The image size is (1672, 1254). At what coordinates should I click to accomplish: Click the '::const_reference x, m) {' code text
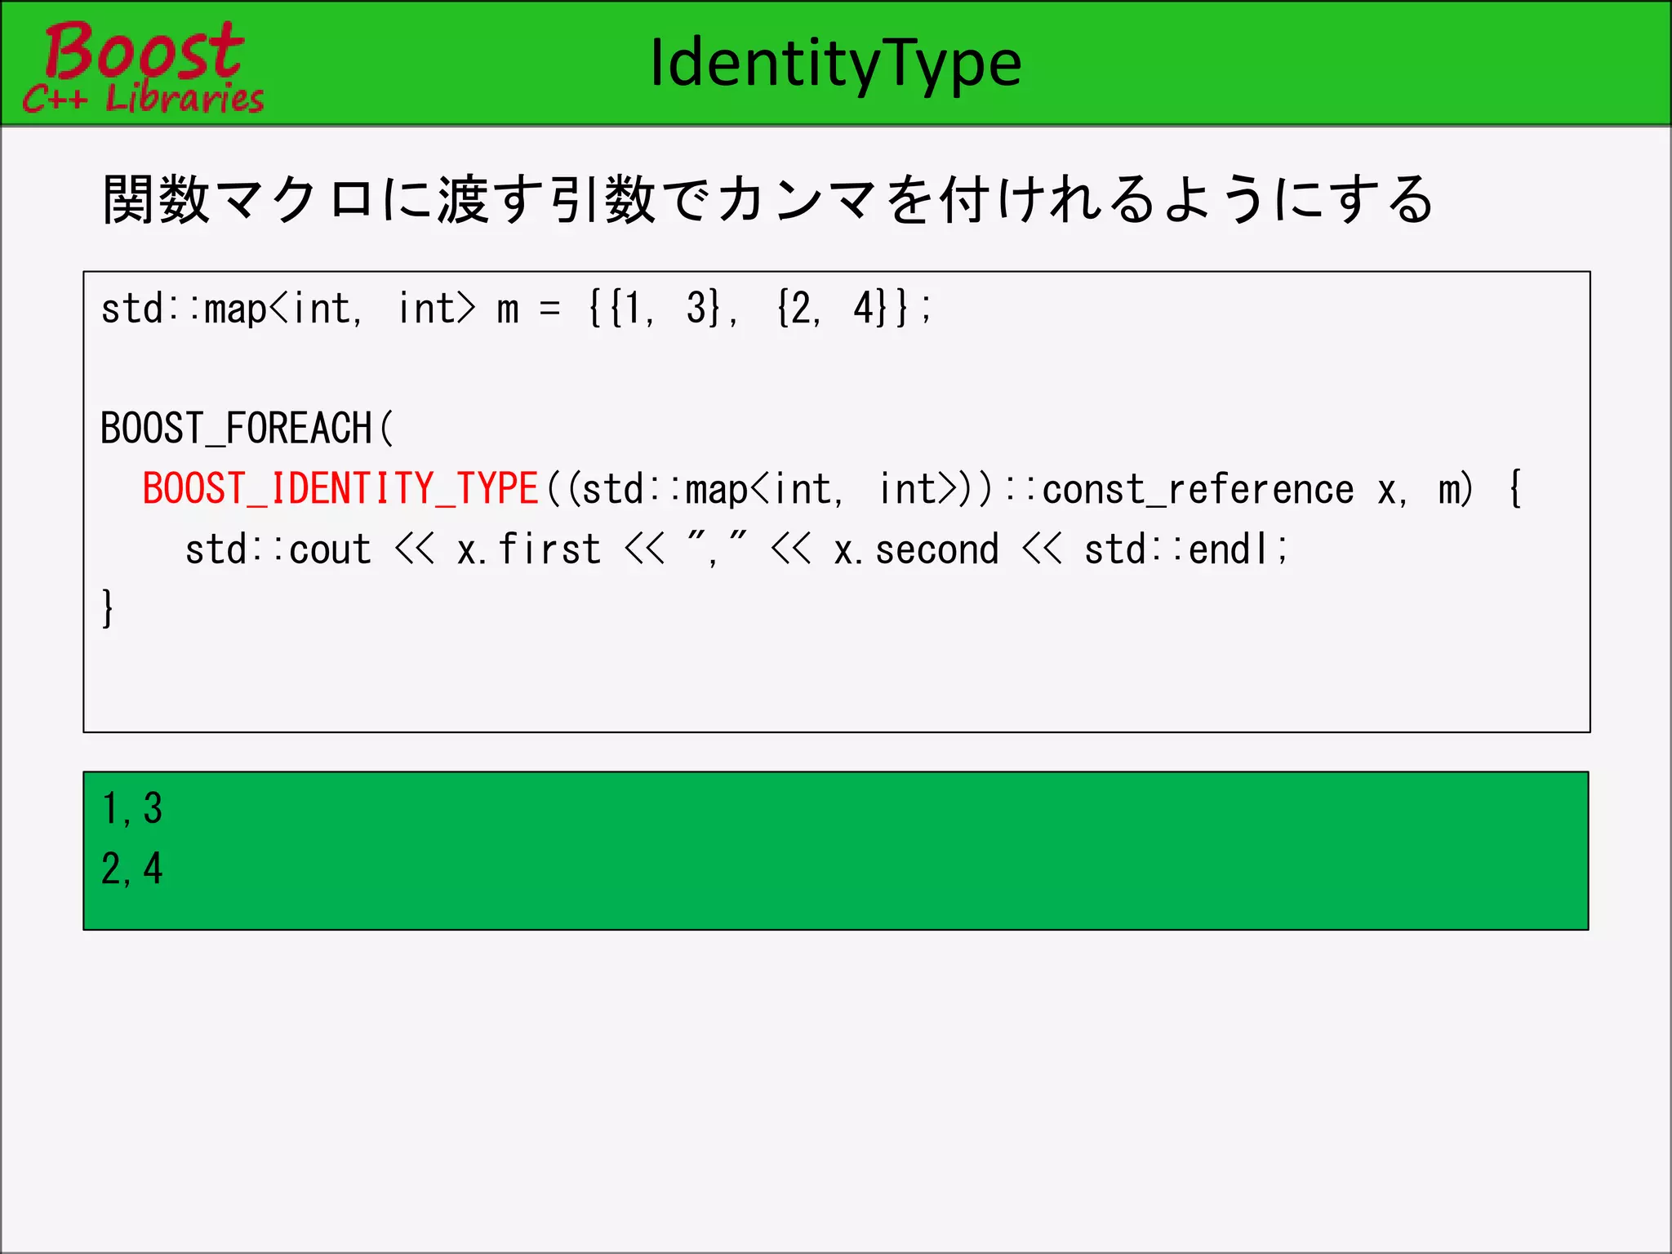coord(1262,489)
